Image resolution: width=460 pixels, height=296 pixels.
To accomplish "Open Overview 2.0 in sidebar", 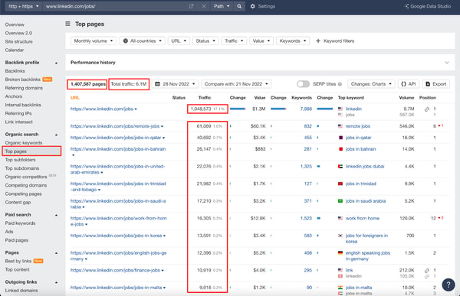I will 18,33.
